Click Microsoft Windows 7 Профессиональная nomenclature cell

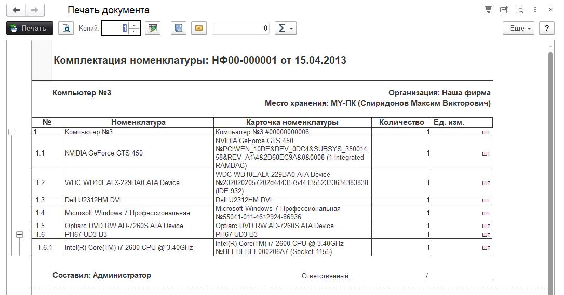pos(138,213)
